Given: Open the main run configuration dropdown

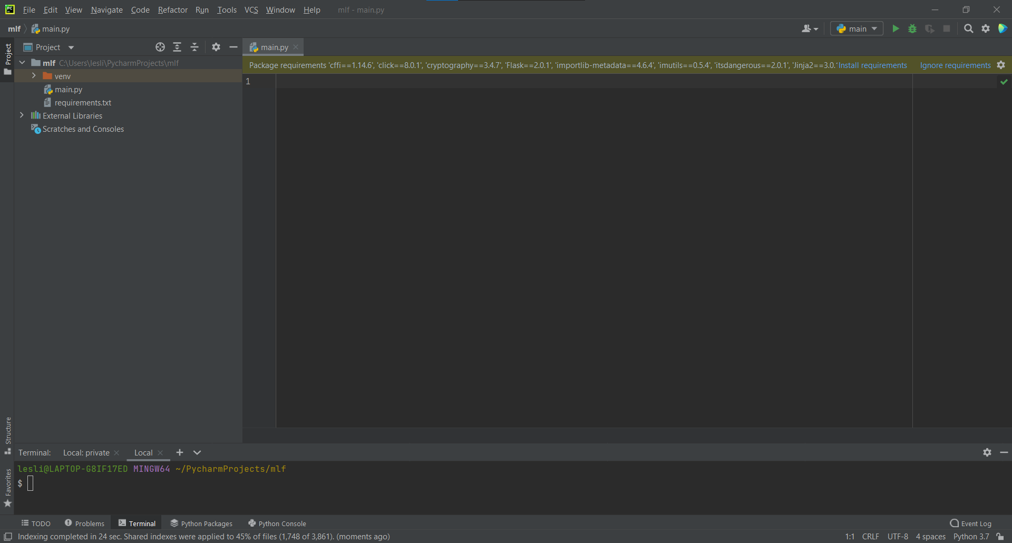Looking at the screenshot, I should click(857, 28).
